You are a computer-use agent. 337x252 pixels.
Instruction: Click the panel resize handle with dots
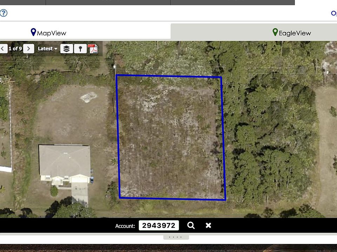coord(176,237)
